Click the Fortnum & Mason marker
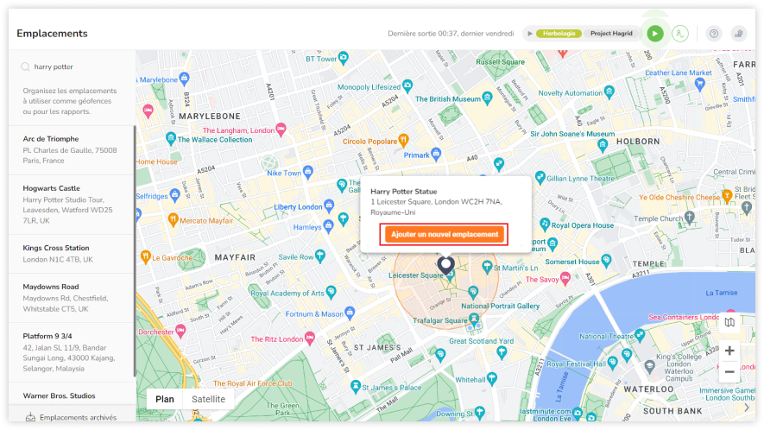The height and width of the screenshot is (430, 764). [x=350, y=313]
